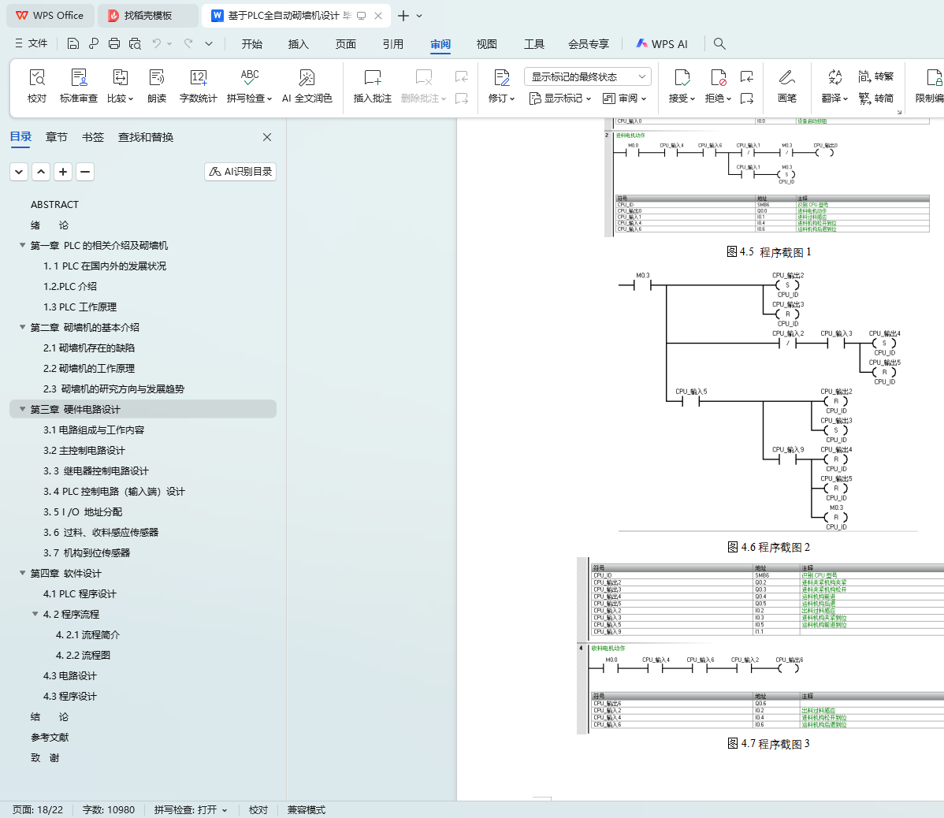This screenshot has height=818, width=944.
Task: Open the 翻译 translate tool
Action: click(834, 86)
